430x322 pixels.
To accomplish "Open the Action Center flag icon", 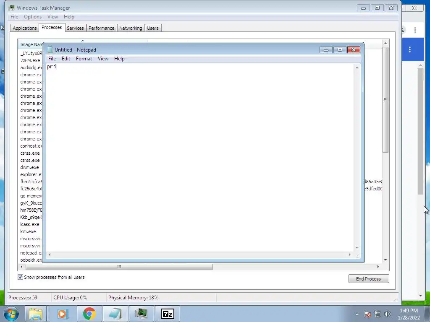I will pyautogui.click(x=367, y=314).
